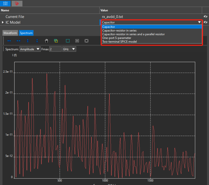The height and width of the screenshot is (185, 209).
Task: Open the settings sliders panel icon
Action: [x=5, y=3]
